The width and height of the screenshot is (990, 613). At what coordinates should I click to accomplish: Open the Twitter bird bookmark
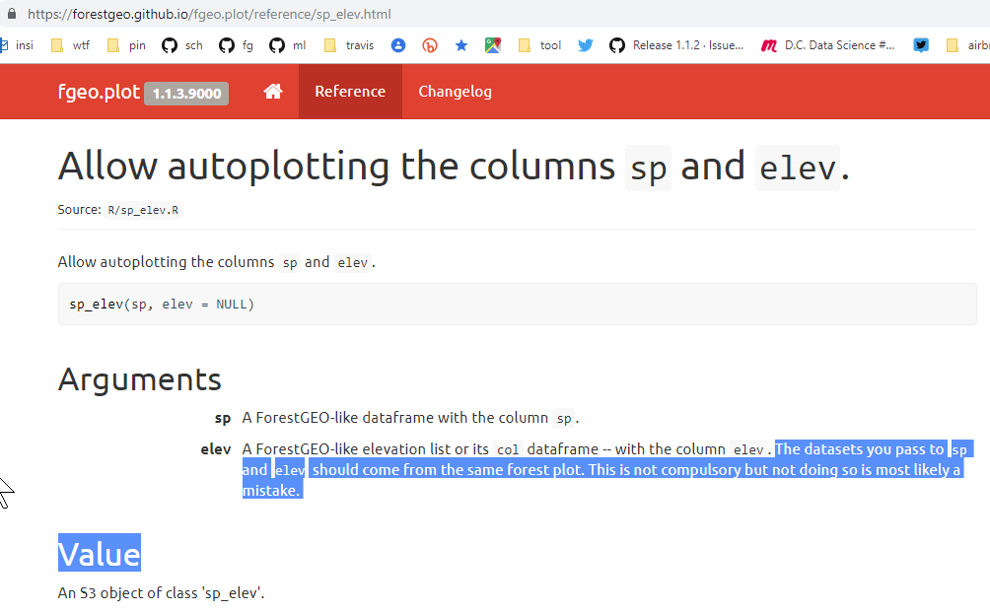coord(585,44)
